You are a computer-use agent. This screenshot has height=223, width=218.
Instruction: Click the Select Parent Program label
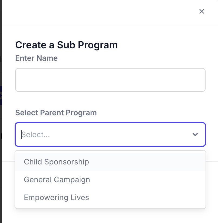pyautogui.click(x=56, y=113)
